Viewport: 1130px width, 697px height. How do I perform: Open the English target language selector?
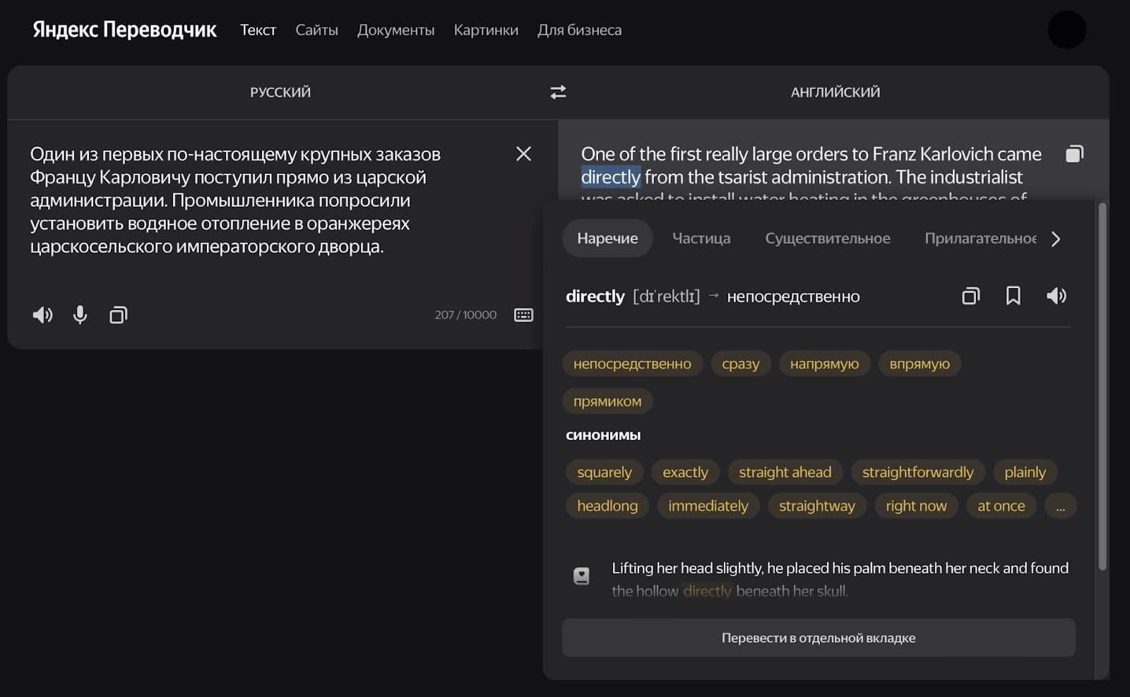pos(835,93)
